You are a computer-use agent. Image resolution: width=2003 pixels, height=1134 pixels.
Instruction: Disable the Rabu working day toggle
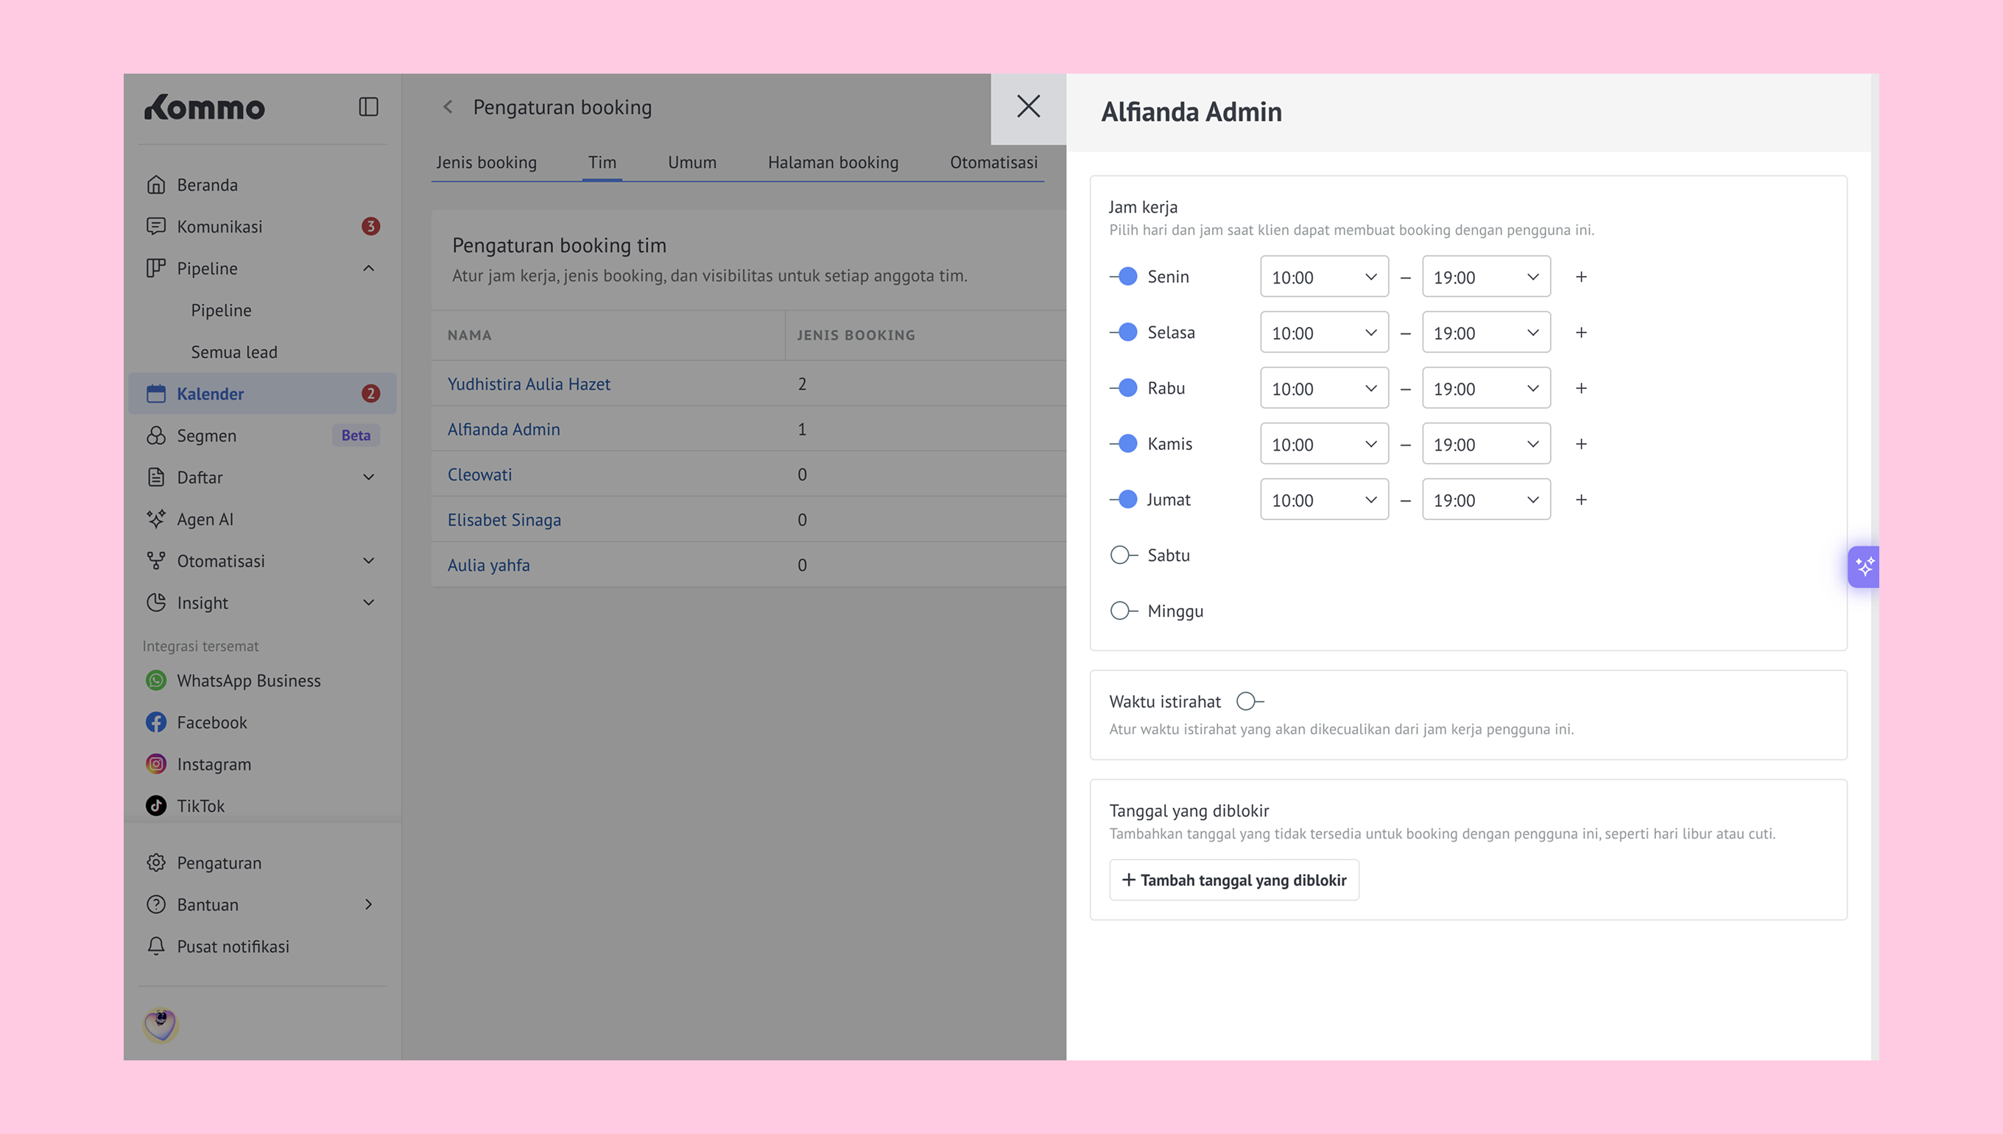pyautogui.click(x=1124, y=388)
